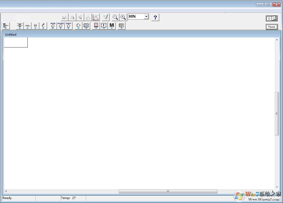Open the digital IC tool's dropdown arrow
Viewport: 283px width, 203px height.
pyautogui.click(x=86, y=28)
